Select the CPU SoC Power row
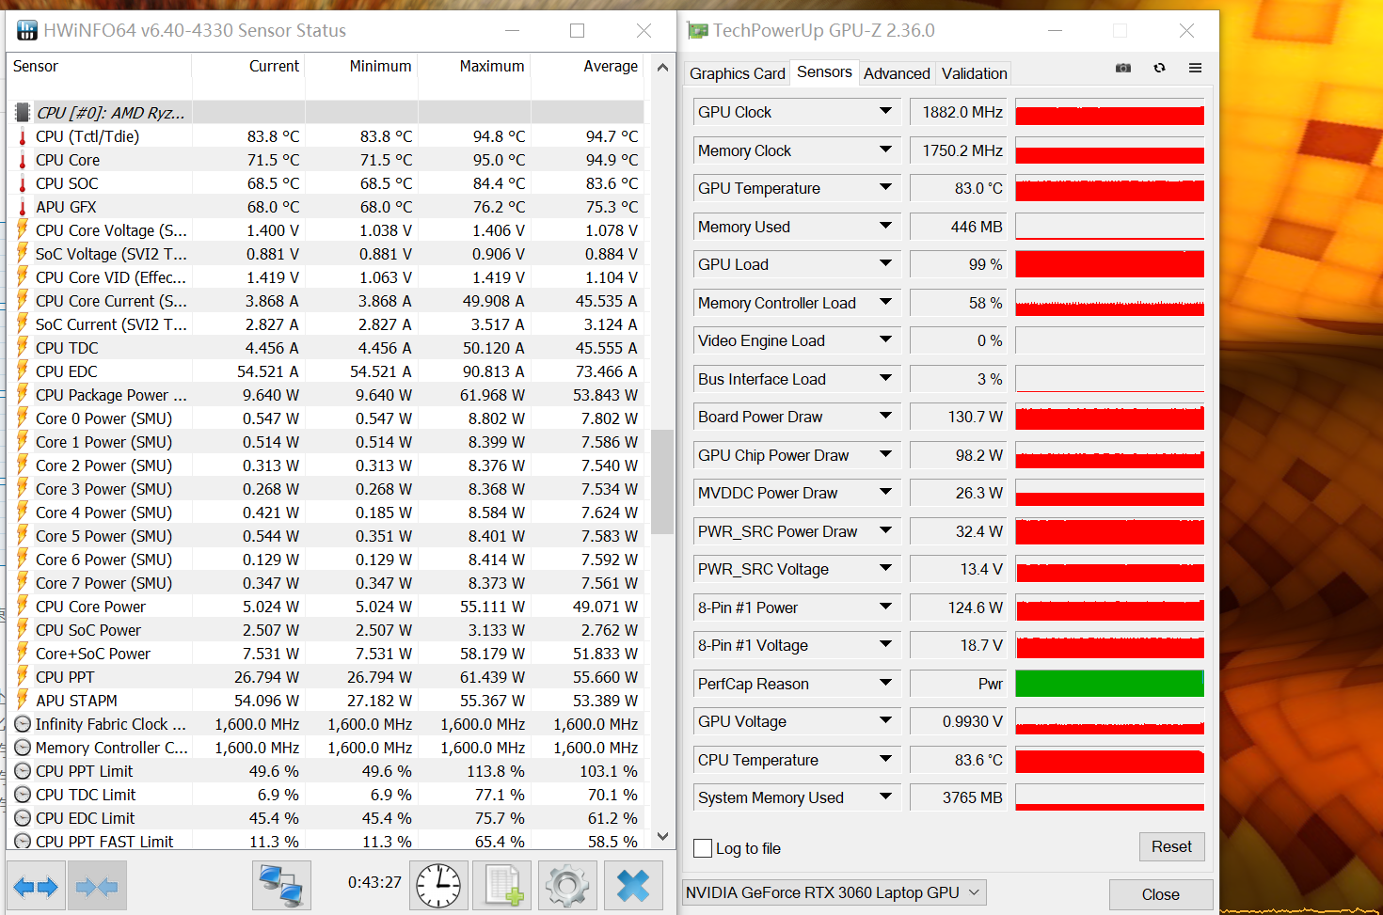 coord(326,630)
